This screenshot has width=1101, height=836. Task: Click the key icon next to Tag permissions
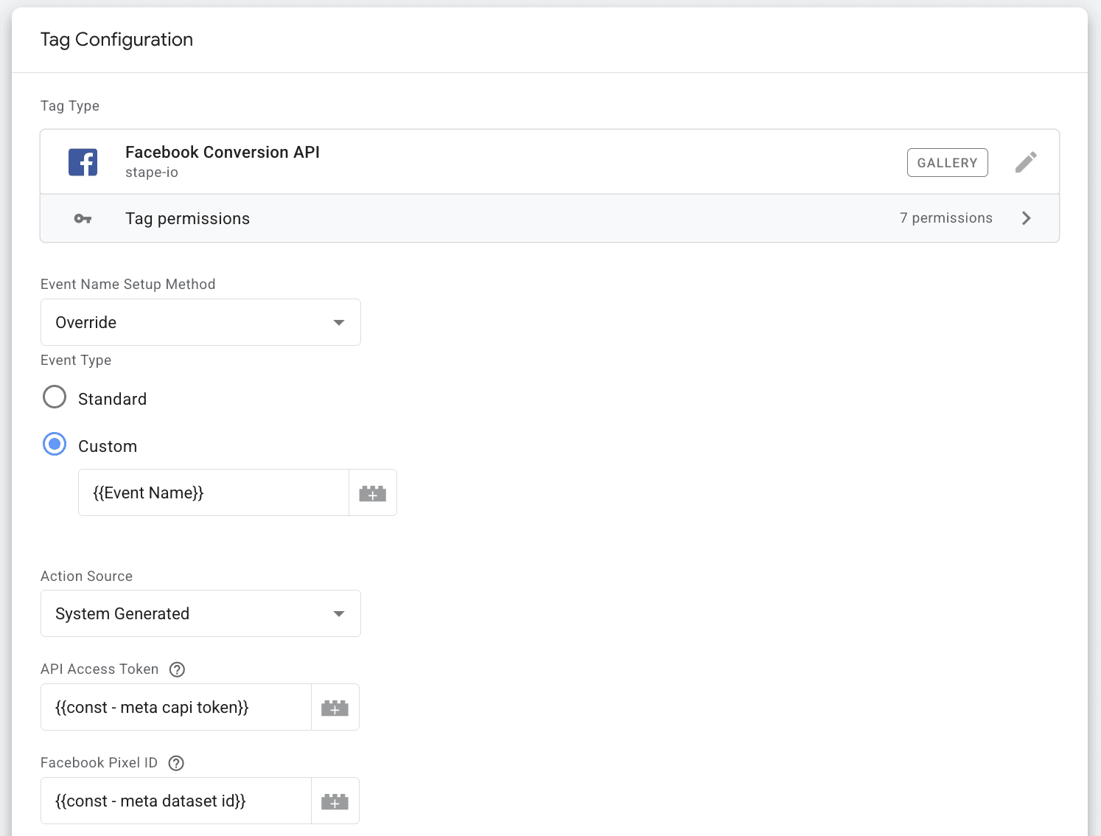pos(82,218)
